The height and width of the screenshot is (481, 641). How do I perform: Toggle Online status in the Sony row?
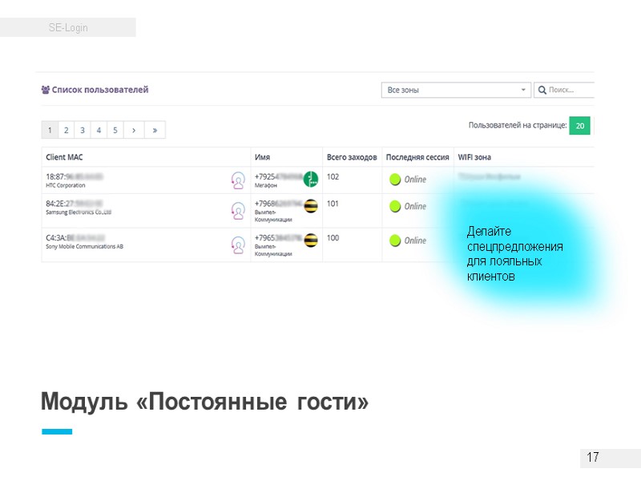394,241
